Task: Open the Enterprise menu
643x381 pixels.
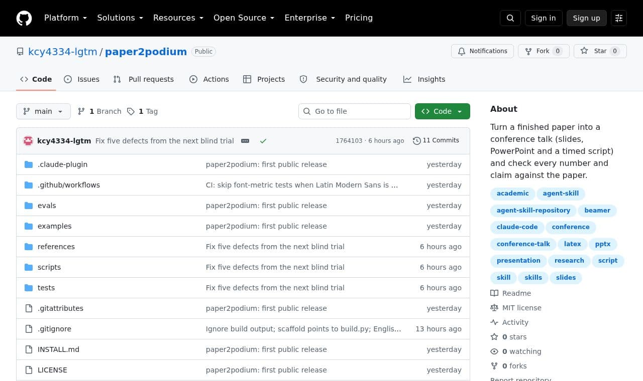Action: click(x=309, y=18)
